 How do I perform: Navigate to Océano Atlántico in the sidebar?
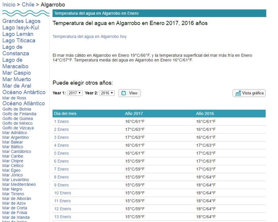pos(23,103)
